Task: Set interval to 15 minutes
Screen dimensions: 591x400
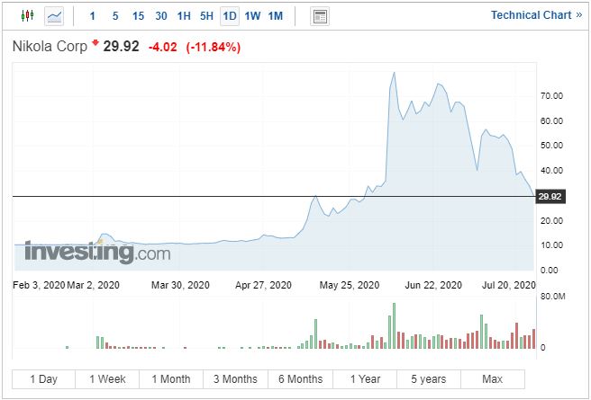Action: coord(139,16)
